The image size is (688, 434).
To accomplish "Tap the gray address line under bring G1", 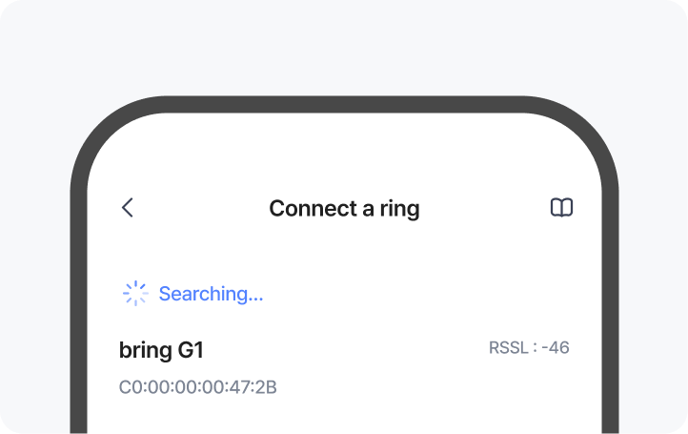I will pyautogui.click(x=198, y=387).
